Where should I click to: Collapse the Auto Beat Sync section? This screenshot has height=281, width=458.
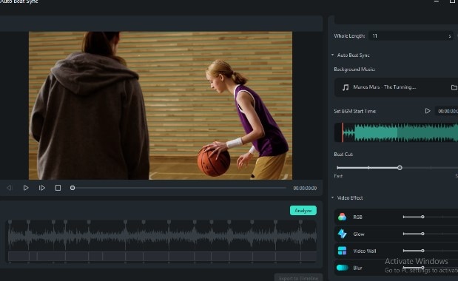[332, 55]
